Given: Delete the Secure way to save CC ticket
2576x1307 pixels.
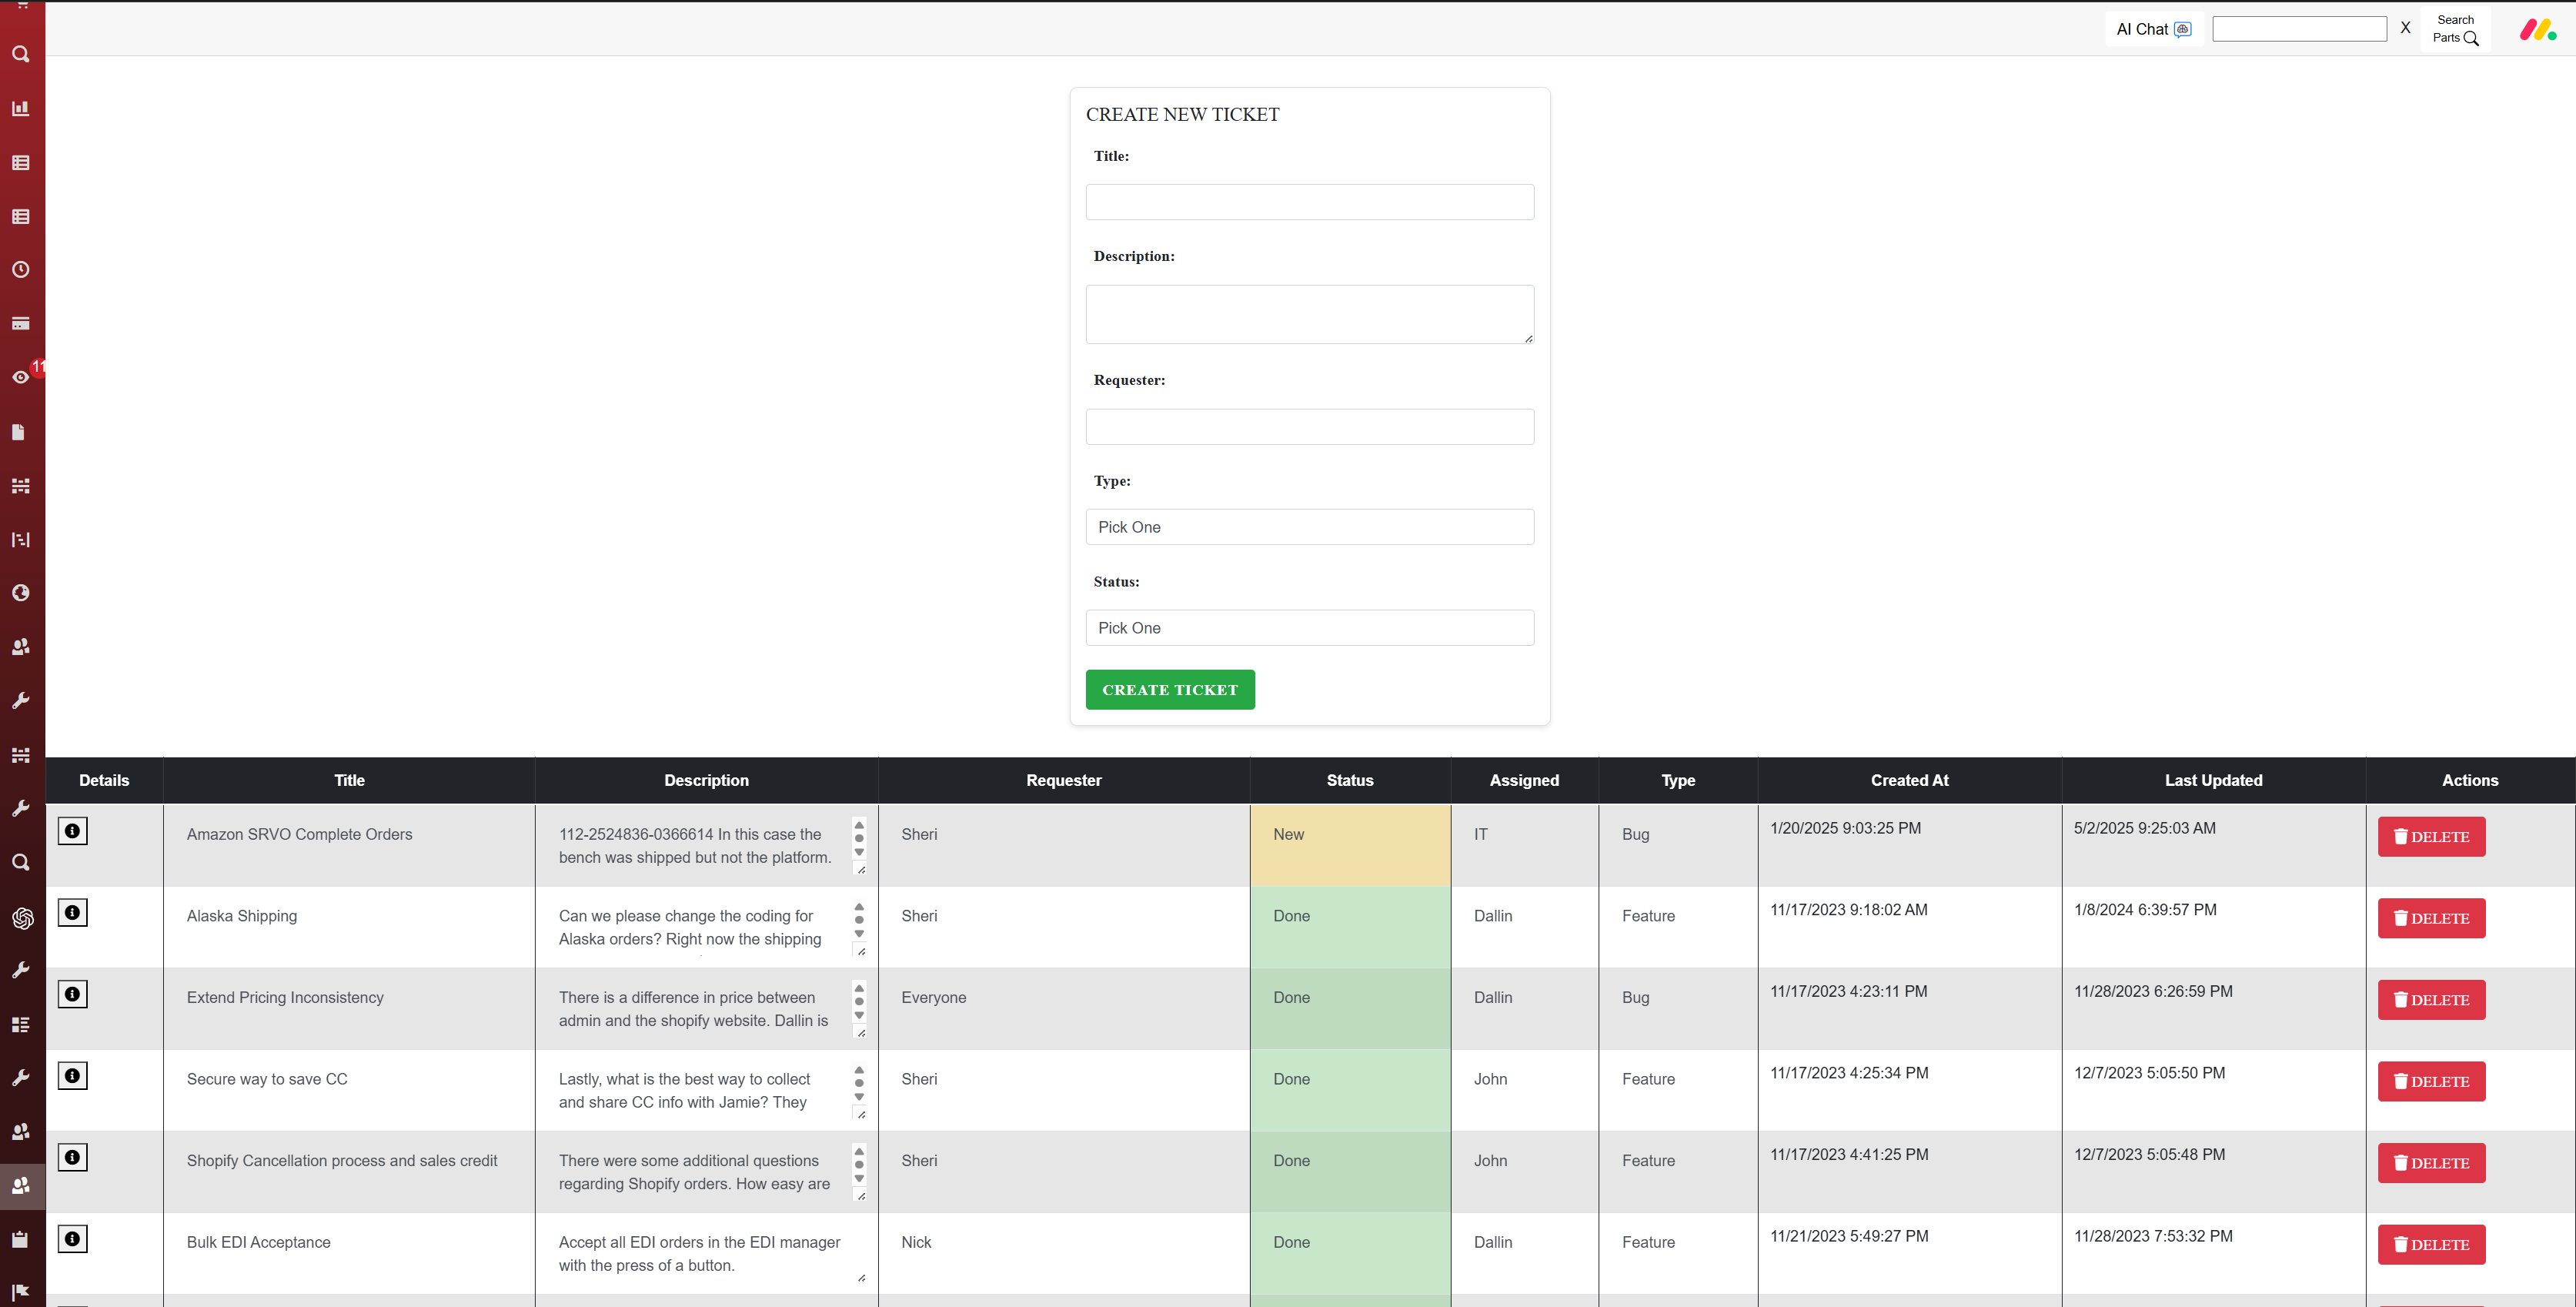Looking at the screenshot, I should [2430, 1081].
